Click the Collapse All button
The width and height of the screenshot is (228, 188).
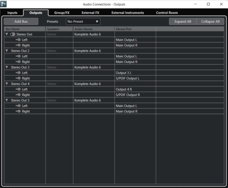coord(210,21)
